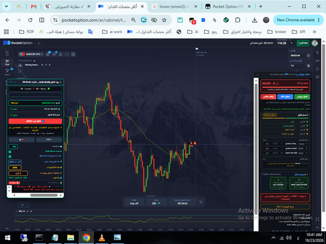Toggle the first green checkbox in bot panel
Screen dimensions: 326x244
pyautogui.click(x=10, y=152)
